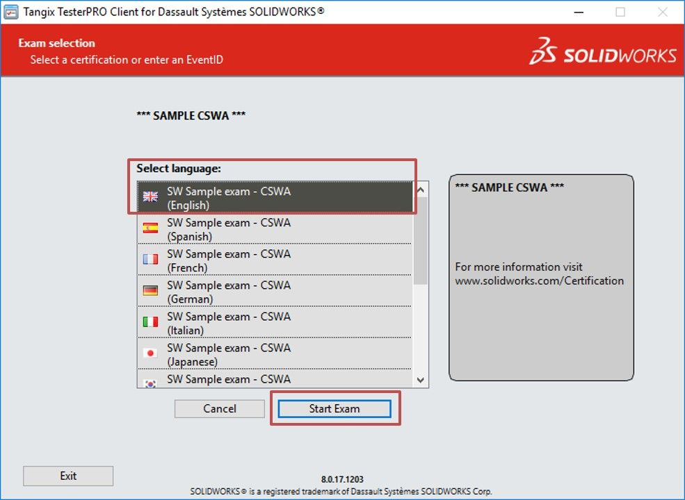Click the scrollbar up arrow
685x500 pixels.
(x=420, y=186)
